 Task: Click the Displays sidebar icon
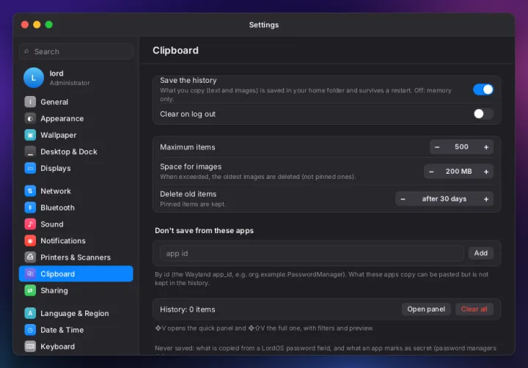point(30,168)
